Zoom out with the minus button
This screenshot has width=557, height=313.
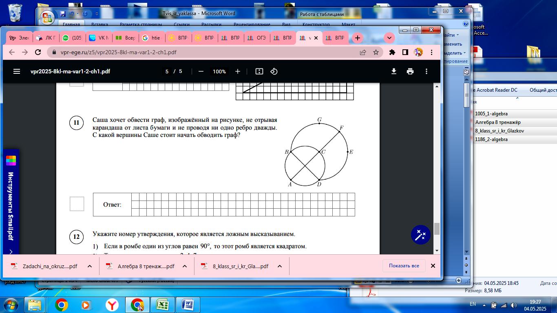(201, 71)
